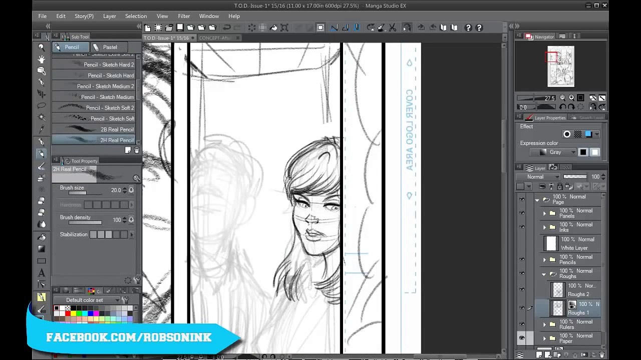
Task: Edit color set wrench icon
Action: (x=125, y=300)
